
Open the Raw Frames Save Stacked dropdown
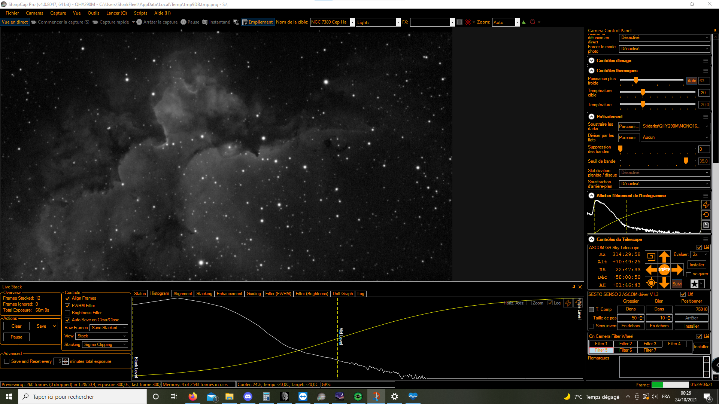pos(109,328)
